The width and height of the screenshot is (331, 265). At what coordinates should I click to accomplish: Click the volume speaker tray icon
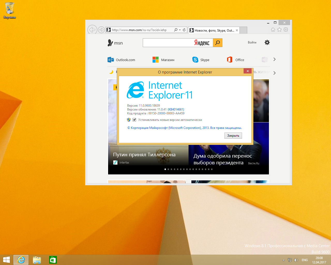296,260
